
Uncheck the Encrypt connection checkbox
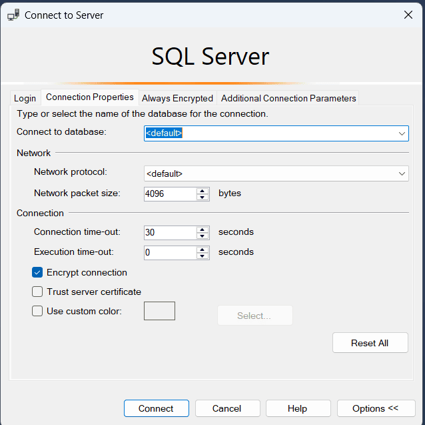tap(37, 272)
